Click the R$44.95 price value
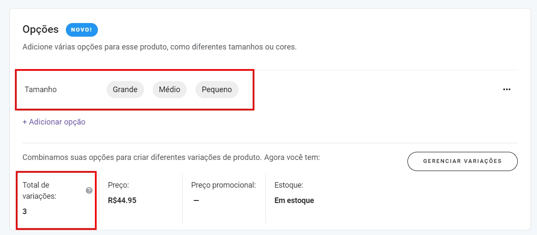 [122, 200]
